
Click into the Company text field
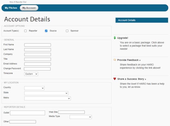click(38, 54)
